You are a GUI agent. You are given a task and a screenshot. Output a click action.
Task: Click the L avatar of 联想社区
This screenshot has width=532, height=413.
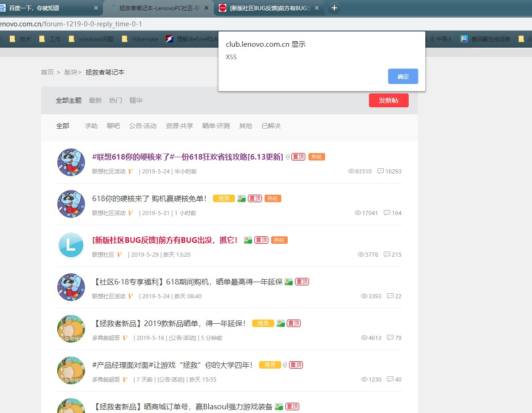pyautogui.click(x=71, y=246)
